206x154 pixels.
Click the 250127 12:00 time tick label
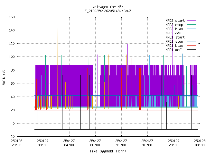coord(121,143)
